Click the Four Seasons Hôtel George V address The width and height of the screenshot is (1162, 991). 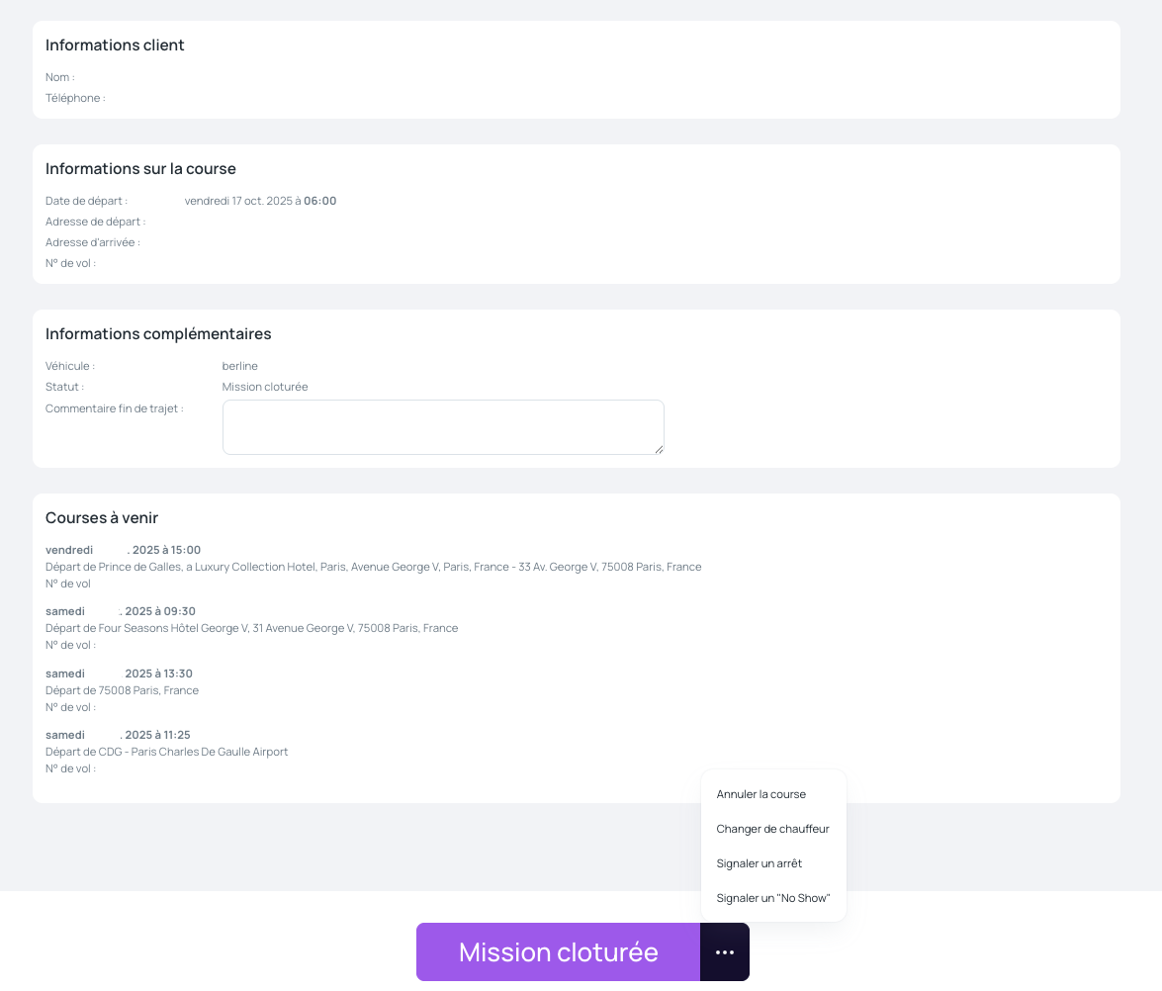tap(251, 628)
